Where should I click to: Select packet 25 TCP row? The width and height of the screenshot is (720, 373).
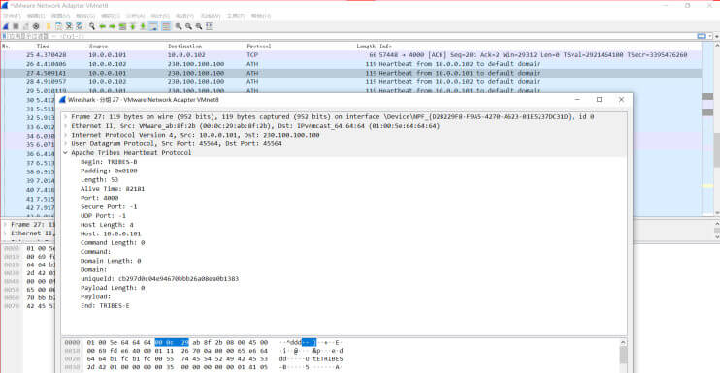click(x=351, y=55)
